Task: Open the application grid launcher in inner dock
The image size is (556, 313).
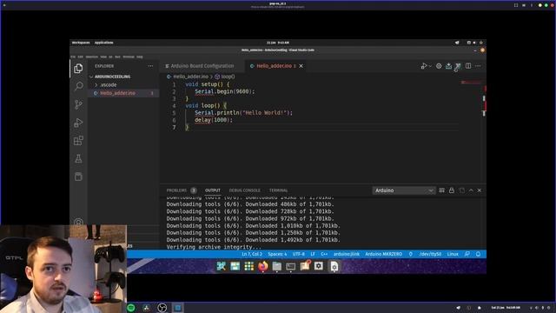Action: (249, 266)
